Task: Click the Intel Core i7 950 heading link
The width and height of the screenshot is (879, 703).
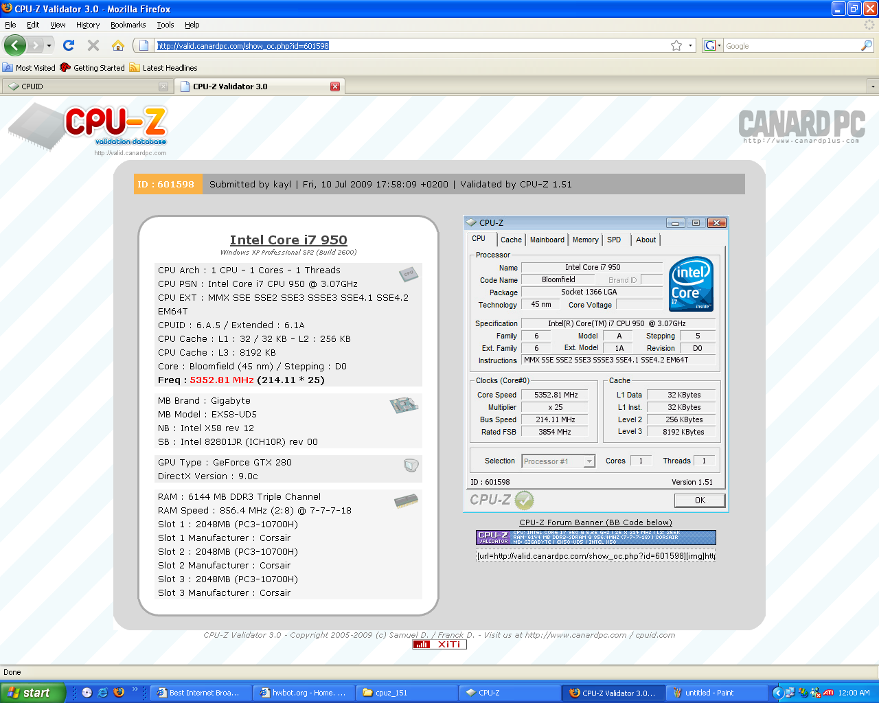Action: (x=288, y=240)
